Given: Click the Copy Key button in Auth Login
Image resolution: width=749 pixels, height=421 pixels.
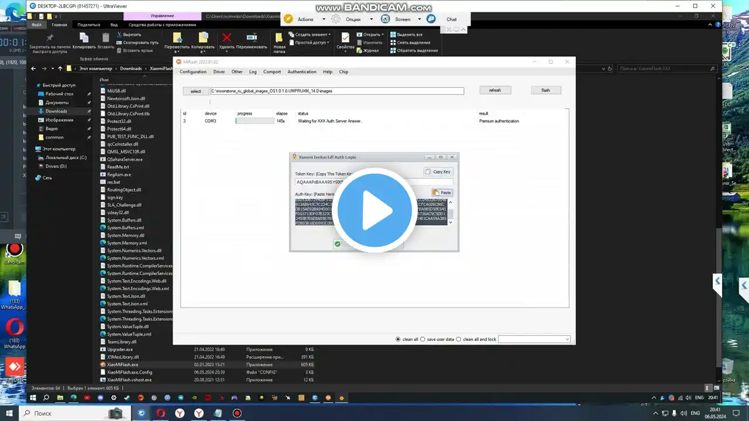Looking at the screenshot, I should coord(438,172).
